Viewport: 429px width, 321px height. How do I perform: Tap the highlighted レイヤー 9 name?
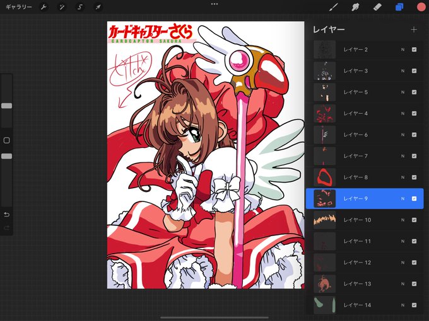pos(356,198)
